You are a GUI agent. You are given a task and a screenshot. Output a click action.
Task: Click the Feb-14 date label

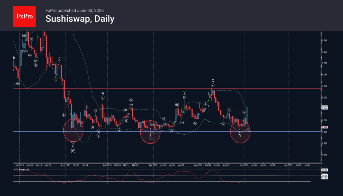tap(85, 166)
